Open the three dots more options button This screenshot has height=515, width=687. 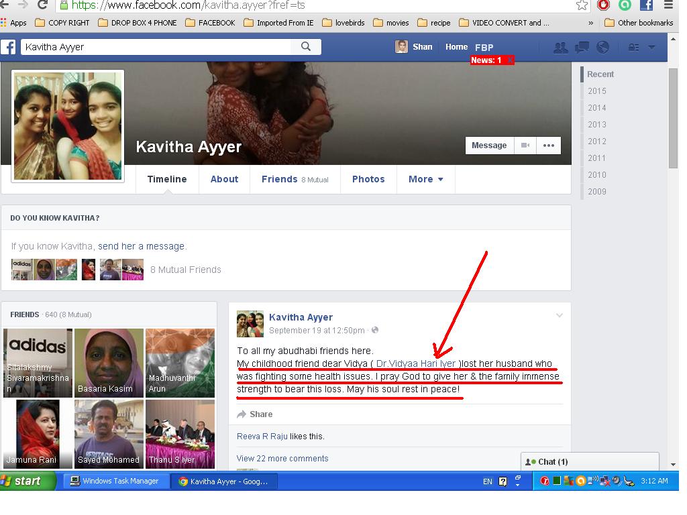[x=549, y=146]
